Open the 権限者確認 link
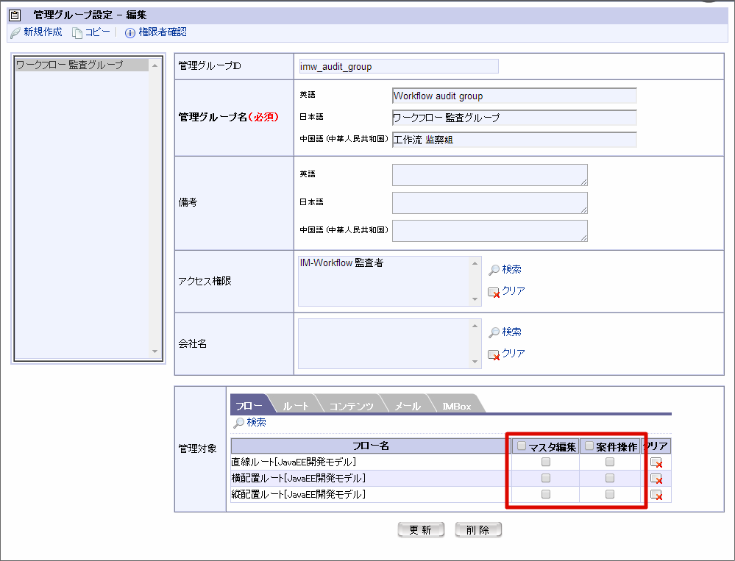 [163, 32]
